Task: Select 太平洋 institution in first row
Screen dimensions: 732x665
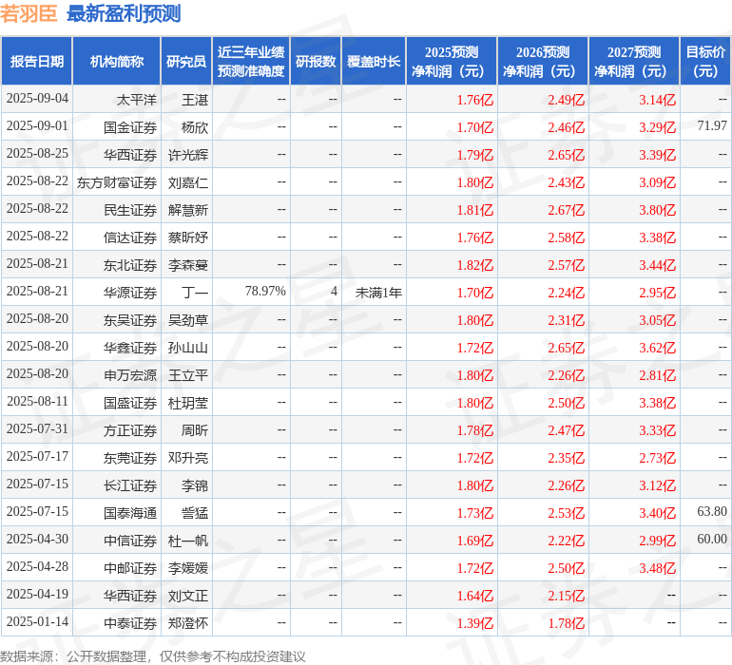Action: click(136, 100)
